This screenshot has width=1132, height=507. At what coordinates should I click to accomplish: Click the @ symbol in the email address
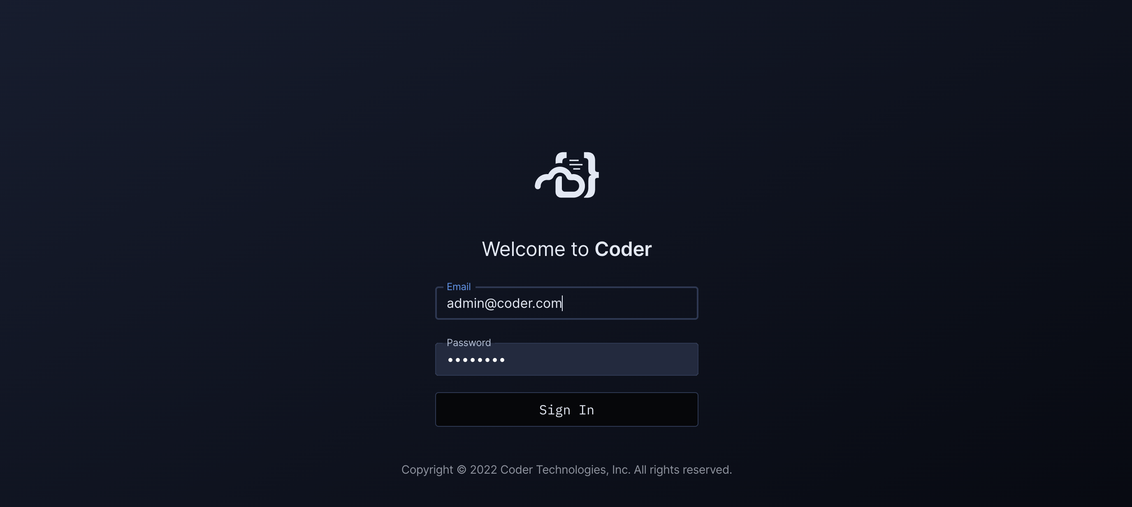tap(490, 303)
